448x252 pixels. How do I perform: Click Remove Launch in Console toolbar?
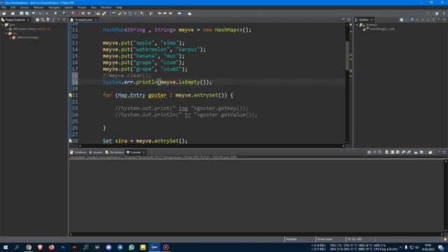(374, 153)
